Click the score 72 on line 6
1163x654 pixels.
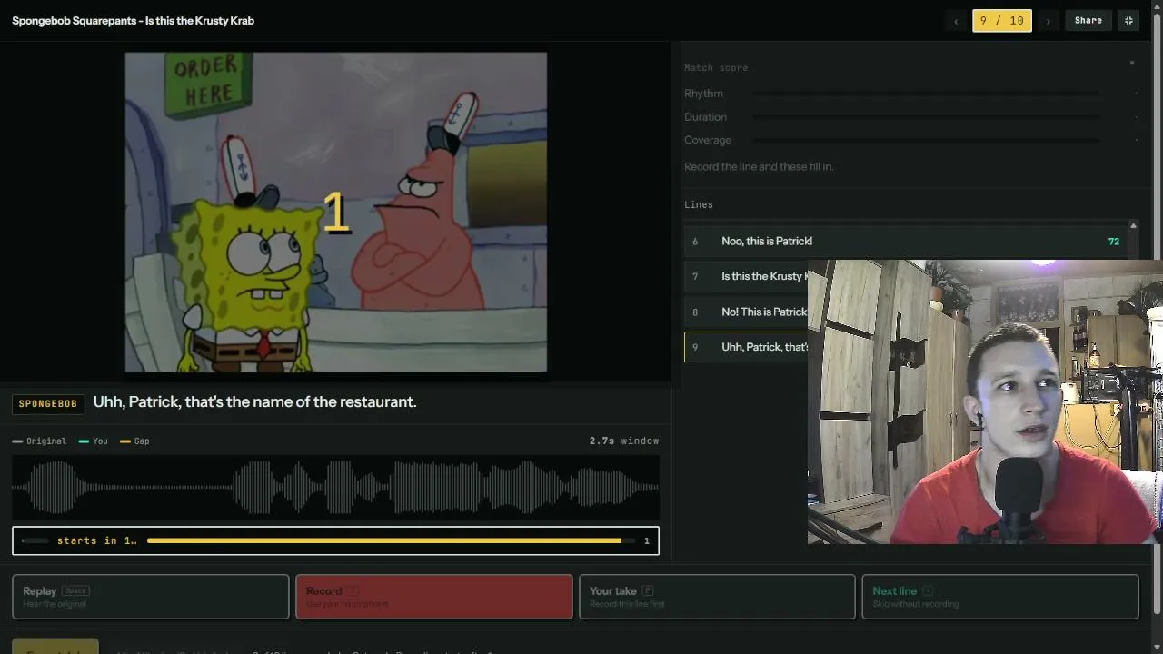coord(1114,242)
